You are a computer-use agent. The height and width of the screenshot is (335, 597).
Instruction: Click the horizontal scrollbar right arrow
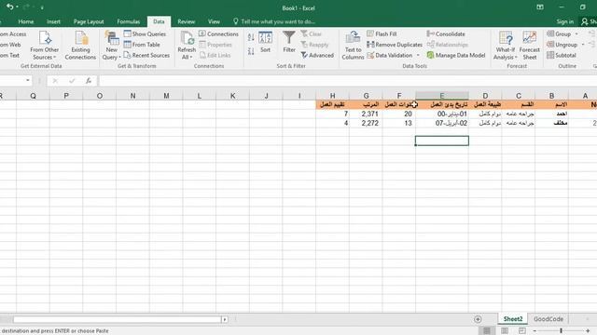(x=225, y=319)
